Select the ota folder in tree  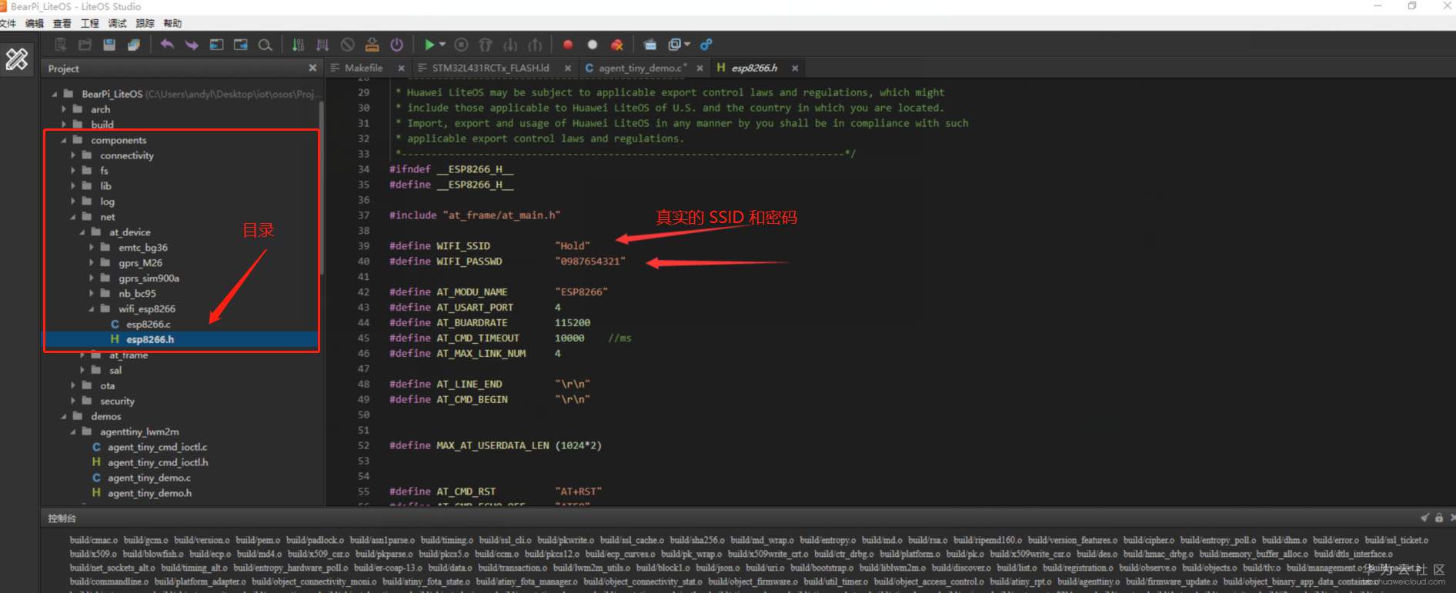click(107, 385)
